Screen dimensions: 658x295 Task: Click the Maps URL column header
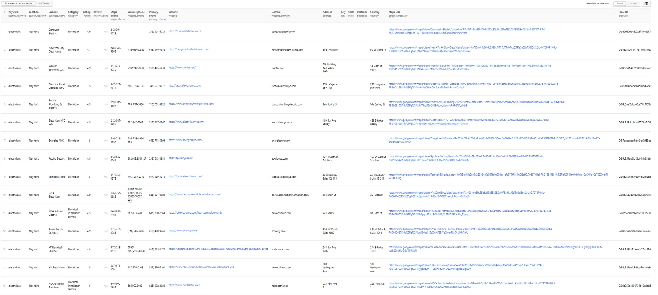398,14
